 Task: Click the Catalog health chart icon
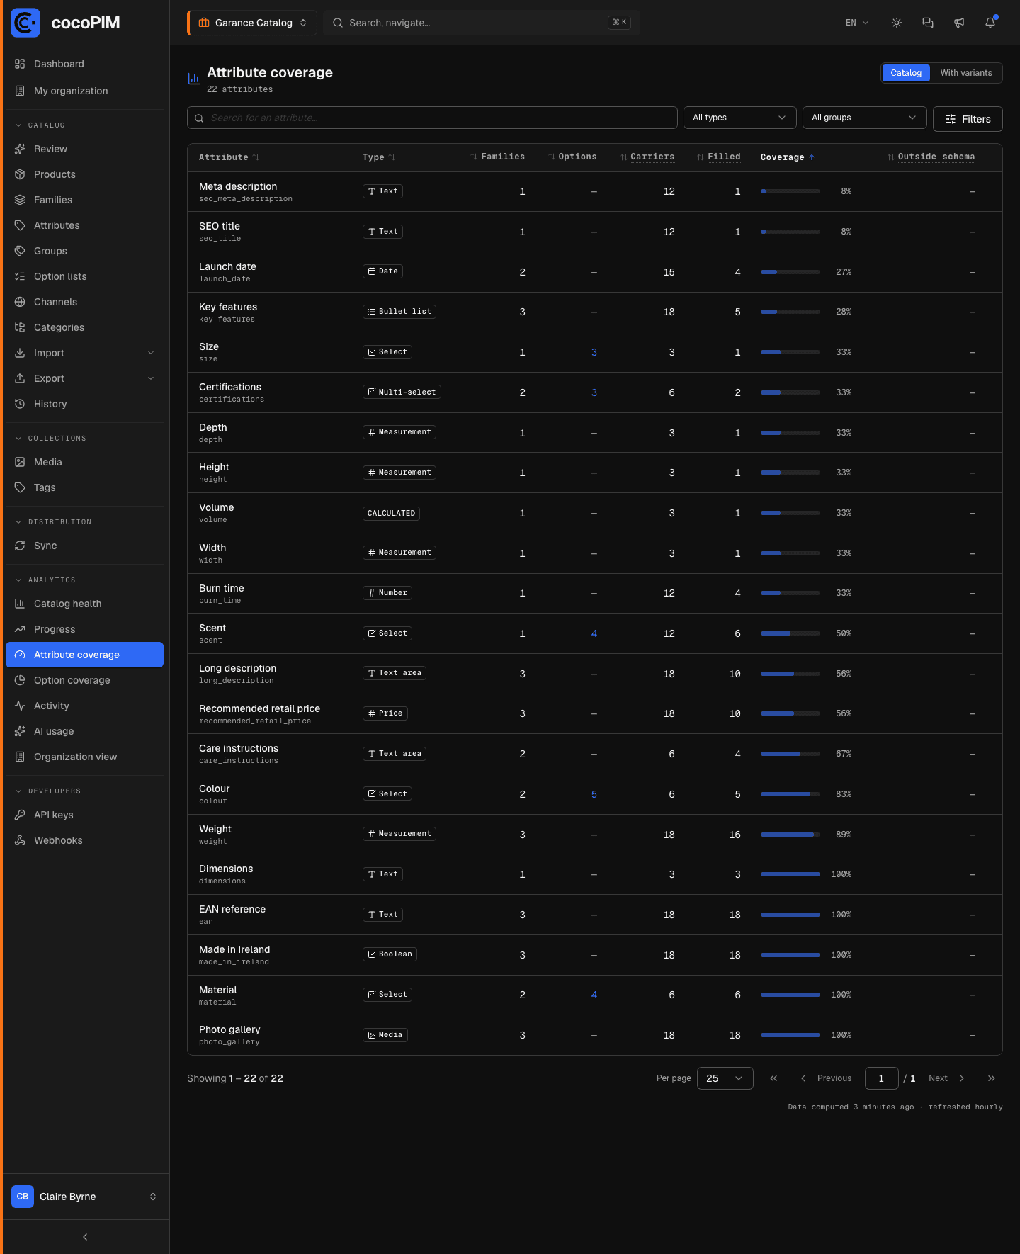[20, 604]
